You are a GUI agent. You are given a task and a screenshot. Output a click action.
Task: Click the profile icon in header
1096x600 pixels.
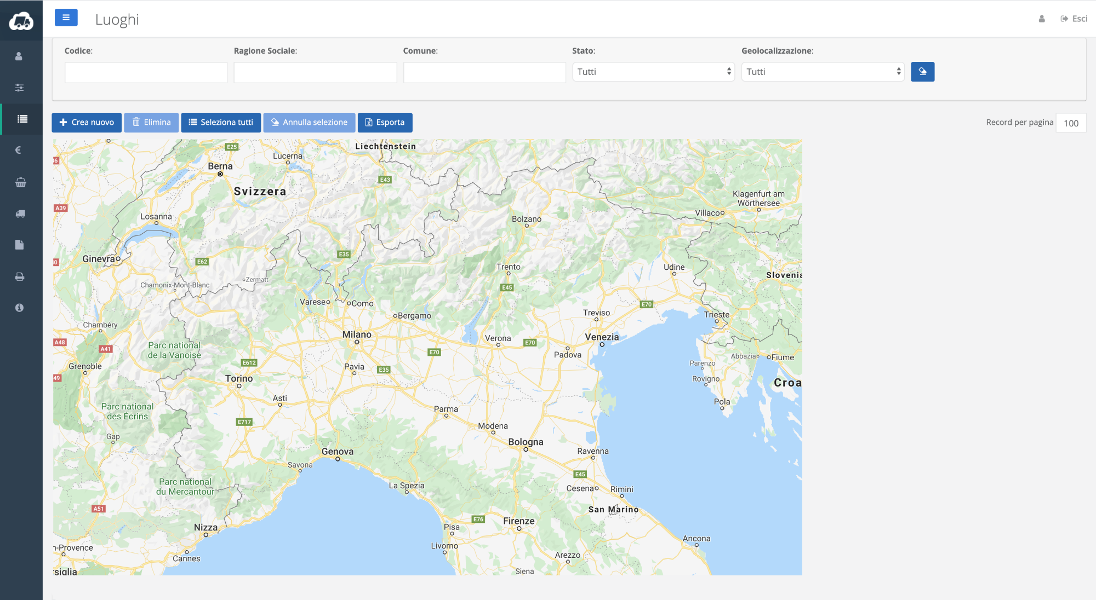(x=1041, y=19)
